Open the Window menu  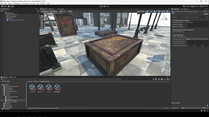click(43, 4)
